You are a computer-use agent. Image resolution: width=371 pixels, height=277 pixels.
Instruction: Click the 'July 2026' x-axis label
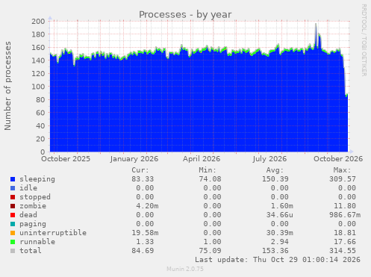pyautogui.click(x=269, y=159)
